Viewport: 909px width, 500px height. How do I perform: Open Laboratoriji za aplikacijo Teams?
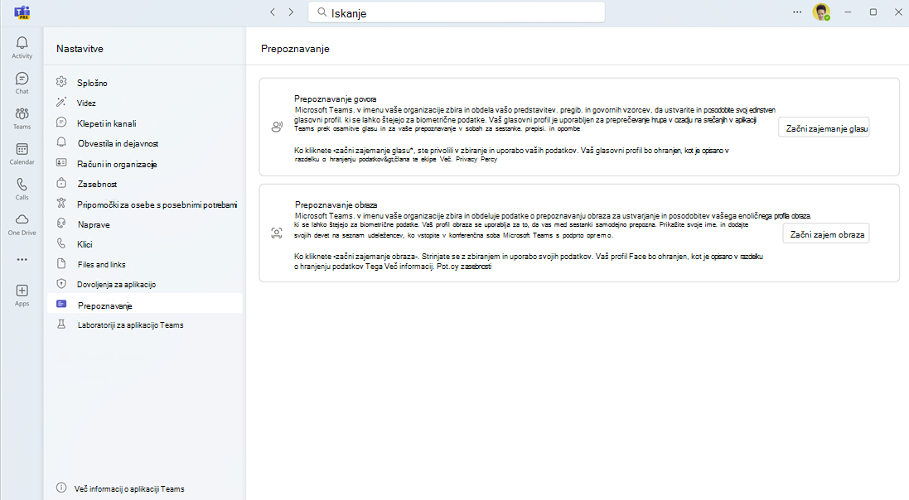145,325
